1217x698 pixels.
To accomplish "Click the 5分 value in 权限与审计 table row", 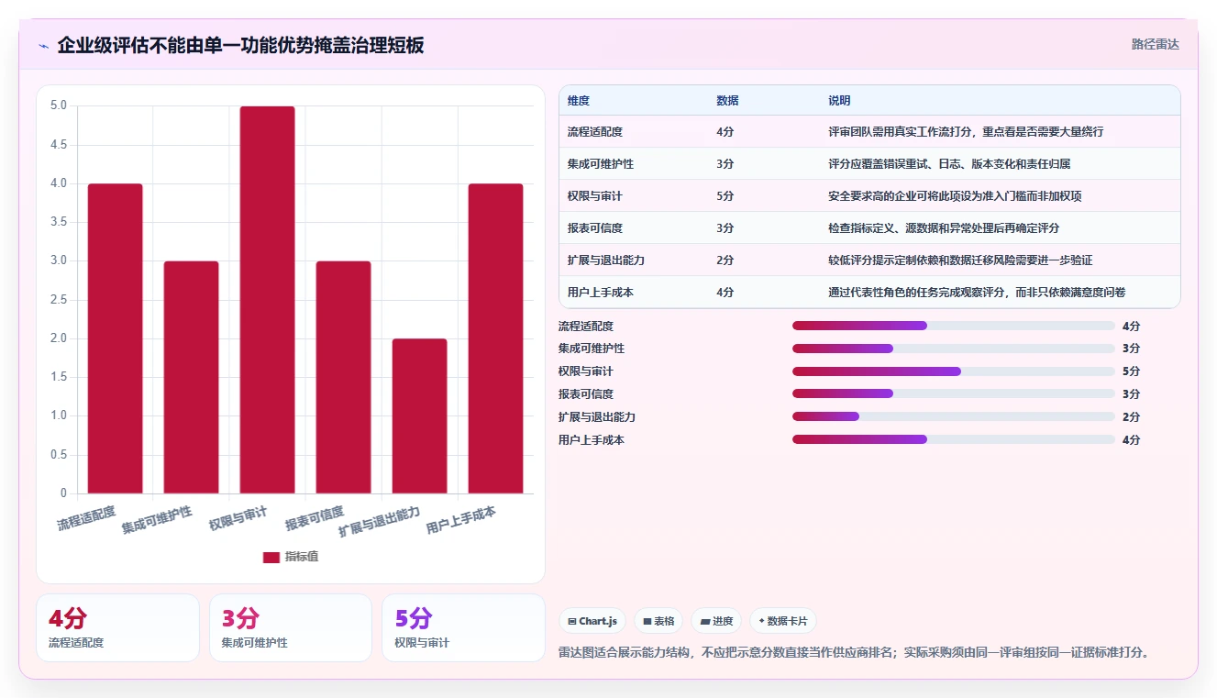I will point(725,196).
